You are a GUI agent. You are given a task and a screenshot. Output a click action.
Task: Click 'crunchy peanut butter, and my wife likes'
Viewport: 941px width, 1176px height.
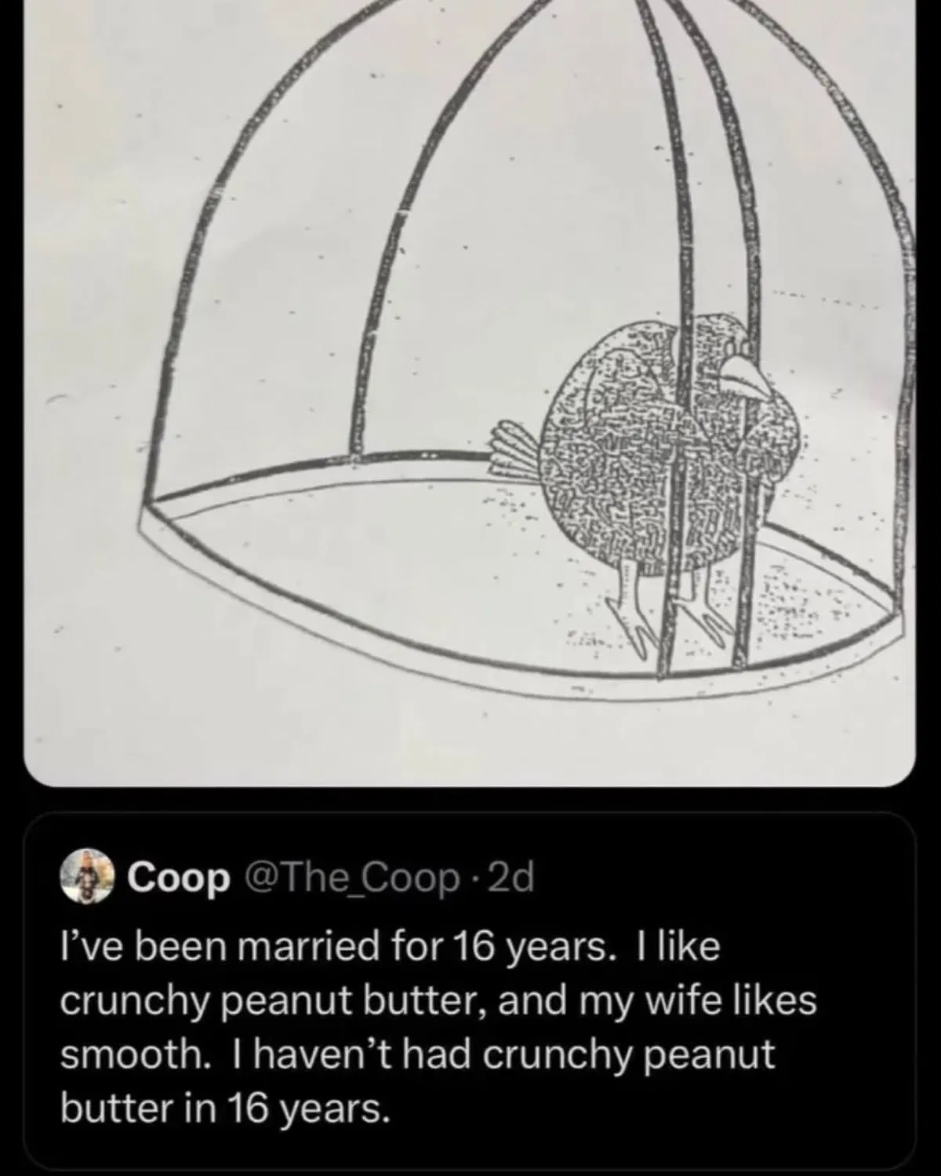(438, 1001)
